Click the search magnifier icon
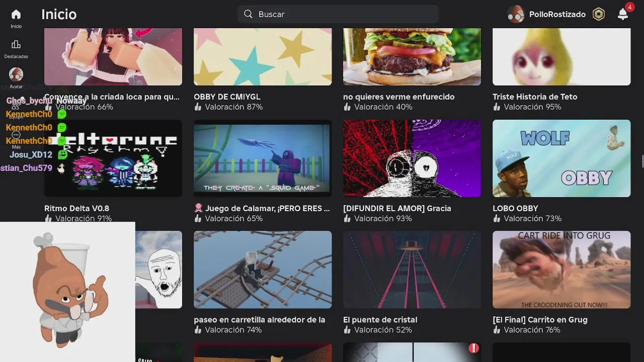Viewport: 644px width, 362px height. click(x=248, y=14)
